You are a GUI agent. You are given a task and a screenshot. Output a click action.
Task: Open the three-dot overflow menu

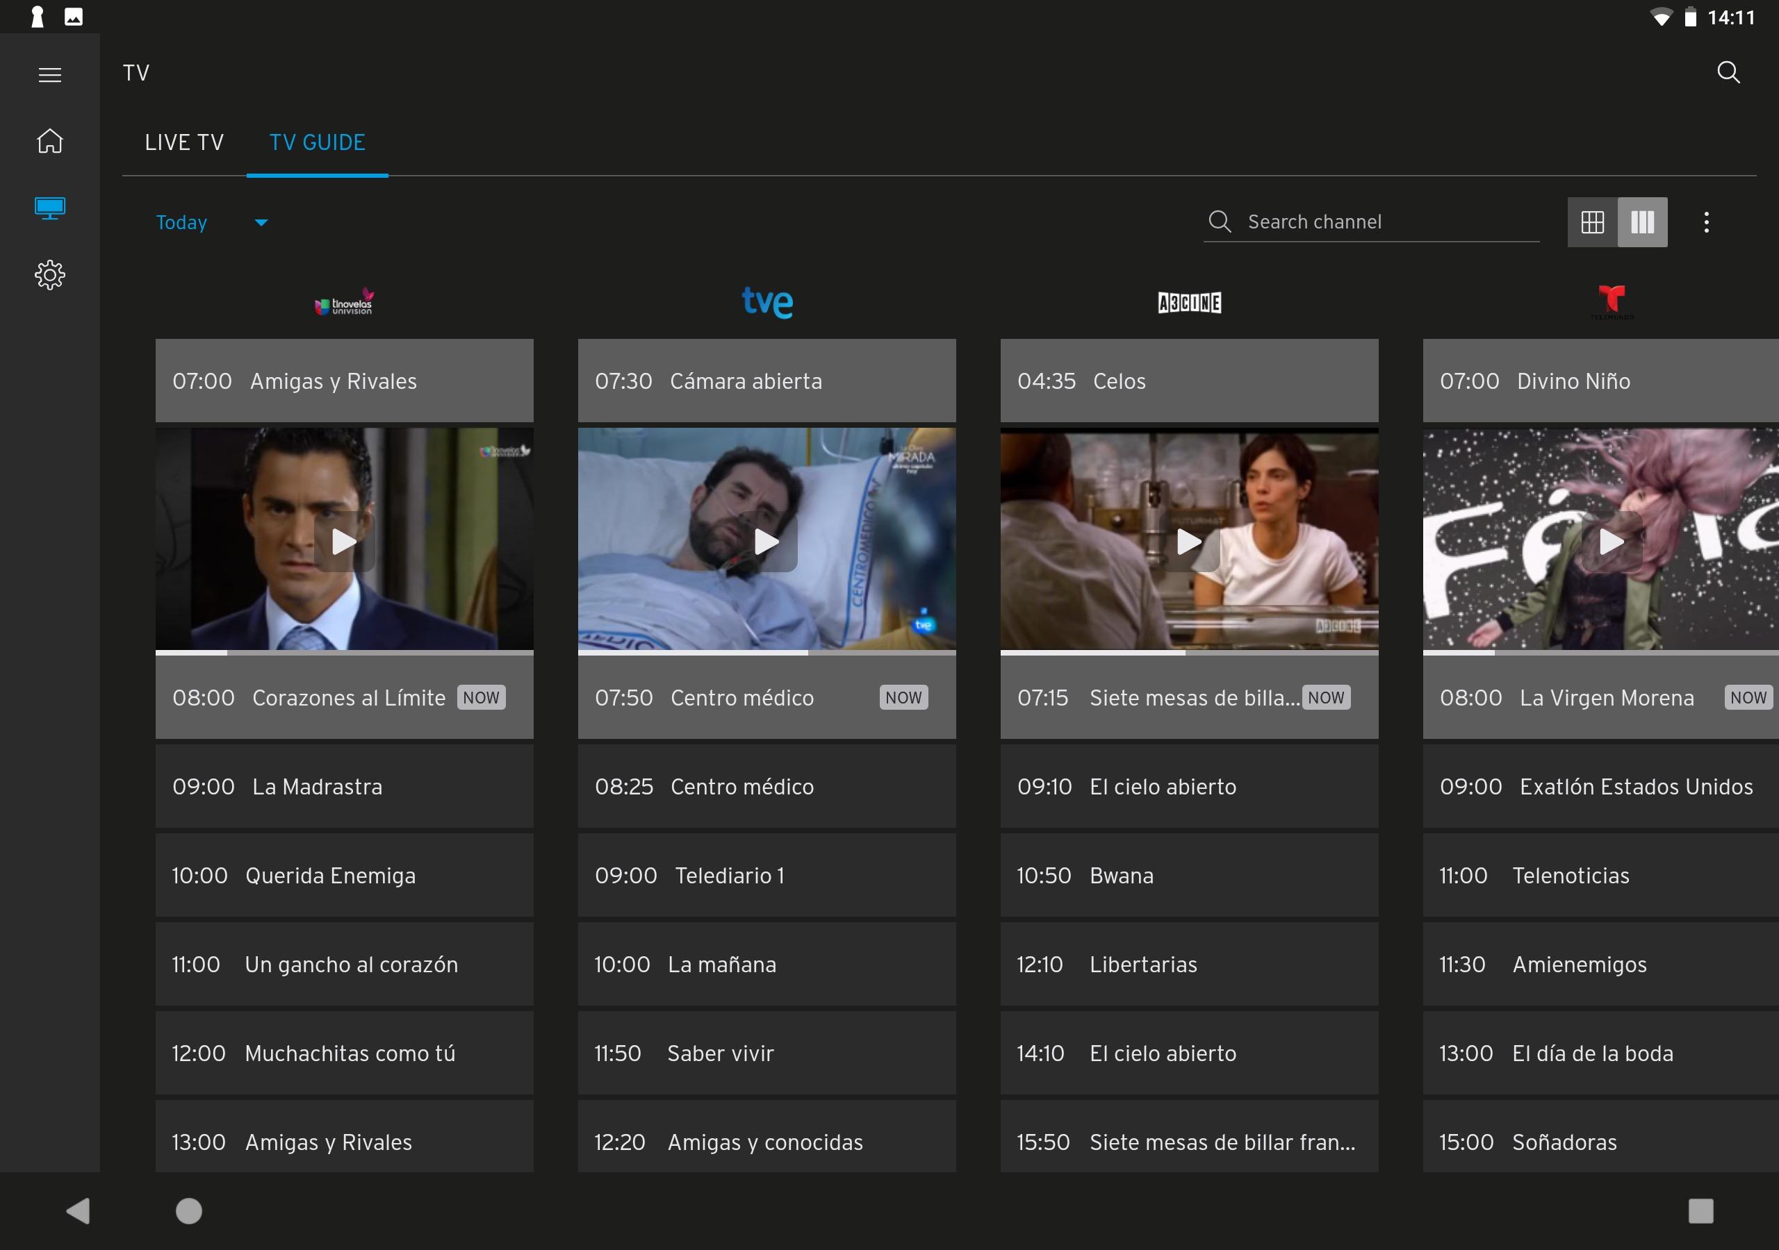click(x=1705, y=222)
